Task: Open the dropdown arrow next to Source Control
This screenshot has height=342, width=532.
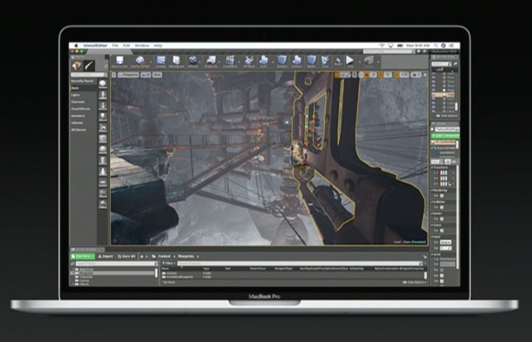Action: pos(151,62)
